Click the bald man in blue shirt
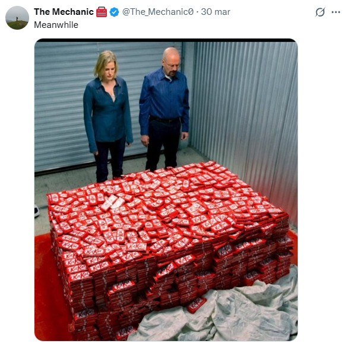The image size is (344, 344). [x=164, y=109]
